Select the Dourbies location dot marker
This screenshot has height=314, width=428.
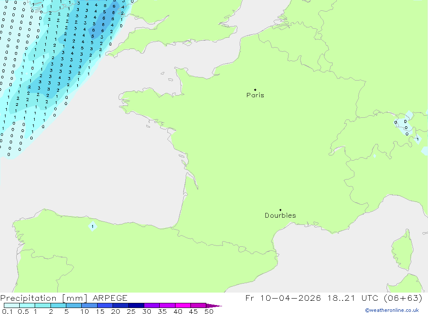[x=280, y=210]
